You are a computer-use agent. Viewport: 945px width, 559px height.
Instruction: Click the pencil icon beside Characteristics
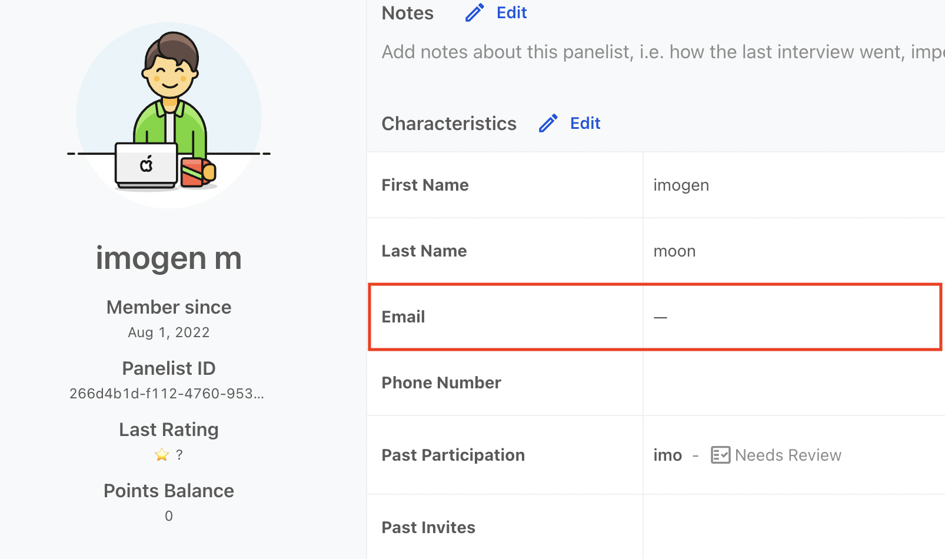(548, 123)
